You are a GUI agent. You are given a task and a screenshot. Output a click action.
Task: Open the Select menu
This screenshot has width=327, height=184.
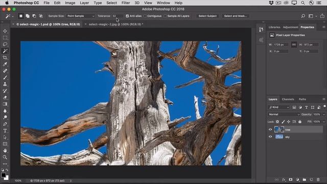click(111, 3)
